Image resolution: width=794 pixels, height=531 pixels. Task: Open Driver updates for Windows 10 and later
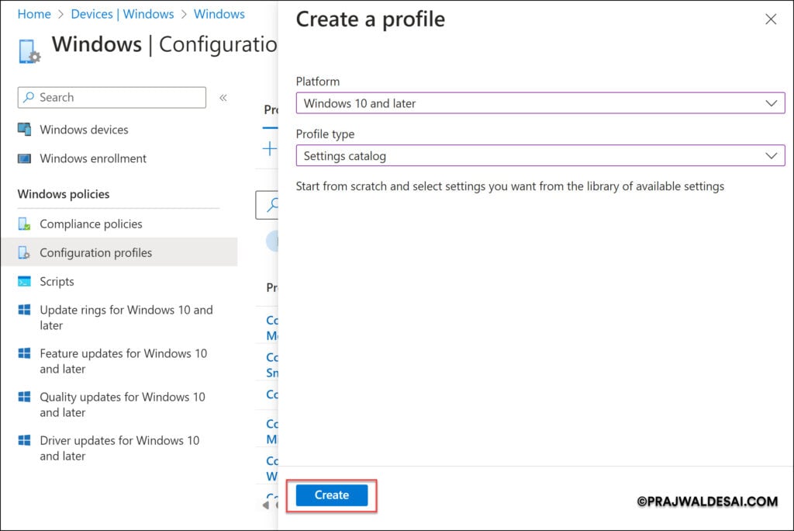click(x=120, y=449)
